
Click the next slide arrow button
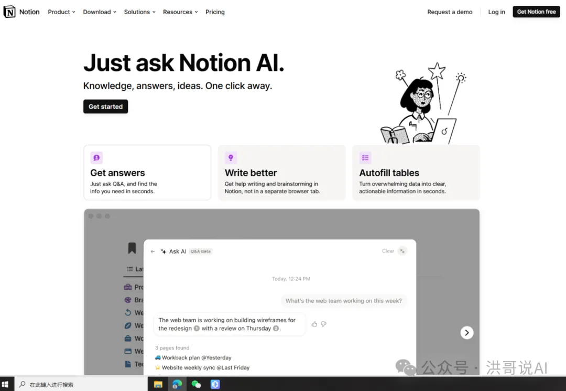[466, 332]
